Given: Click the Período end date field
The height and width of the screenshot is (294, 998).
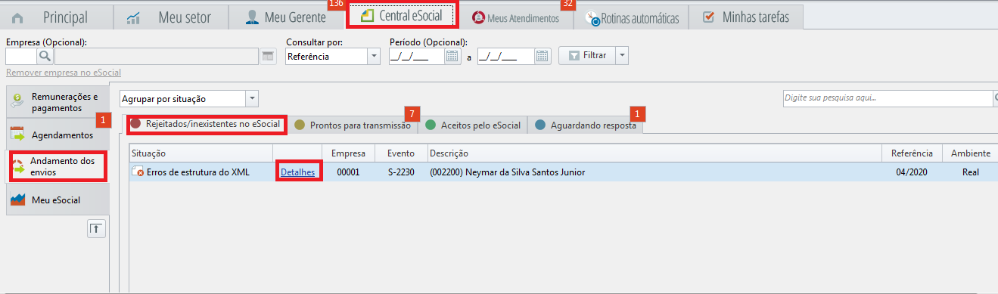Looking at the screenshot, I should pyautogui.click(x=505, y=56).
